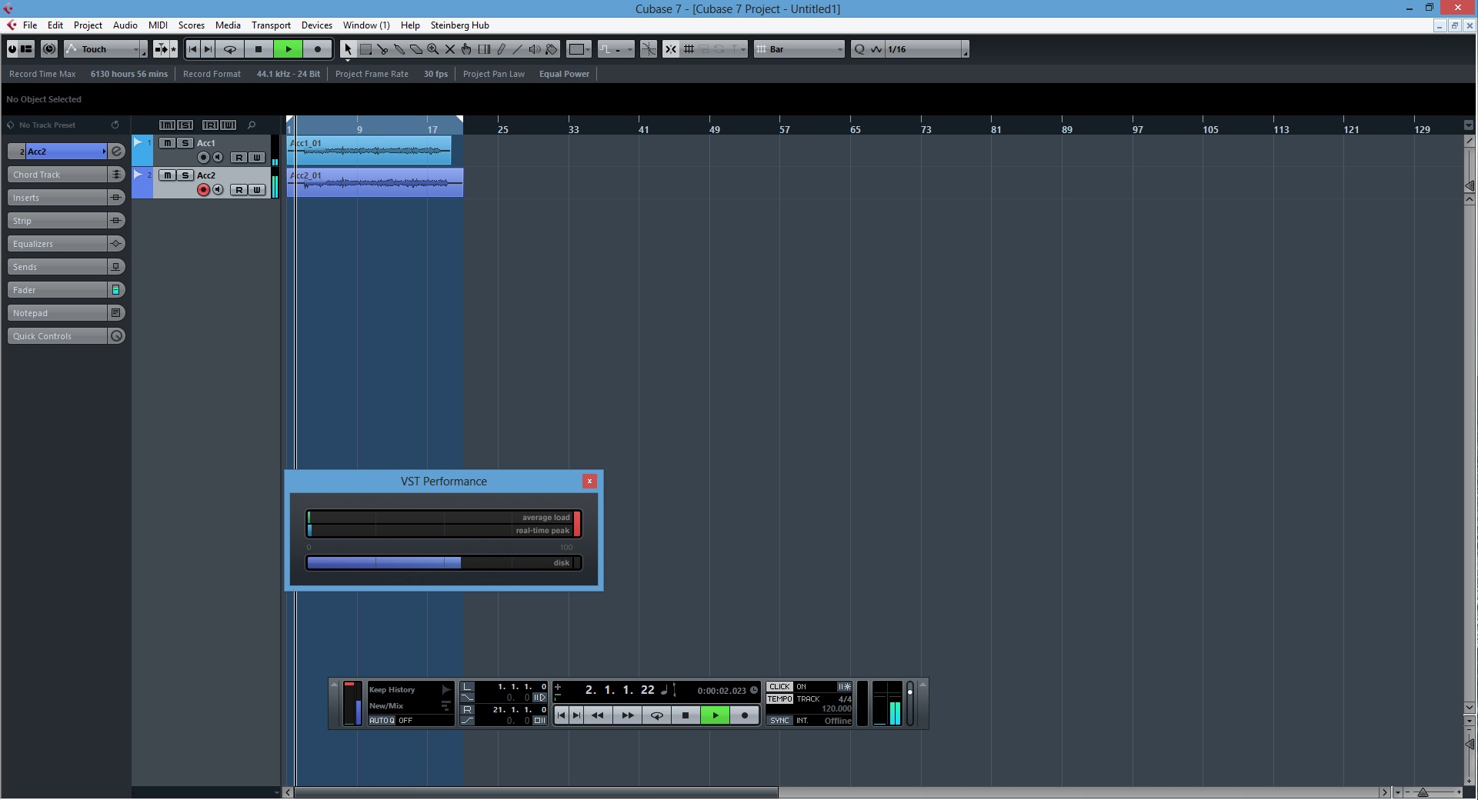The height and width of the screenshot is (800, 1478).
Task: Open the MIDI menu
Action: [158, 25]
